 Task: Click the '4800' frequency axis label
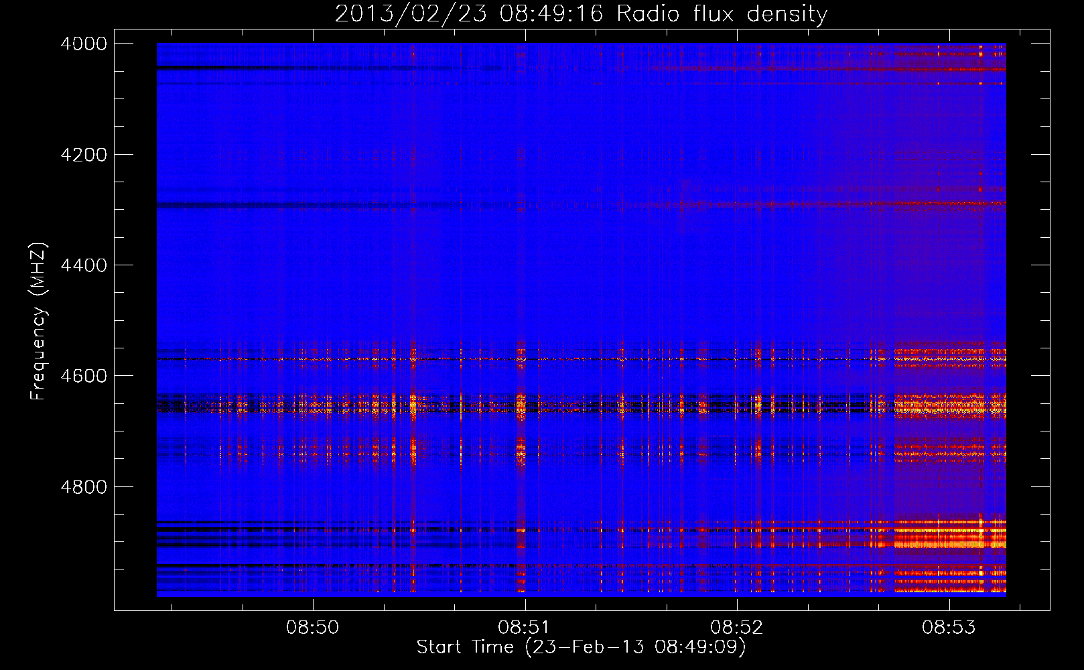(84, 487)
